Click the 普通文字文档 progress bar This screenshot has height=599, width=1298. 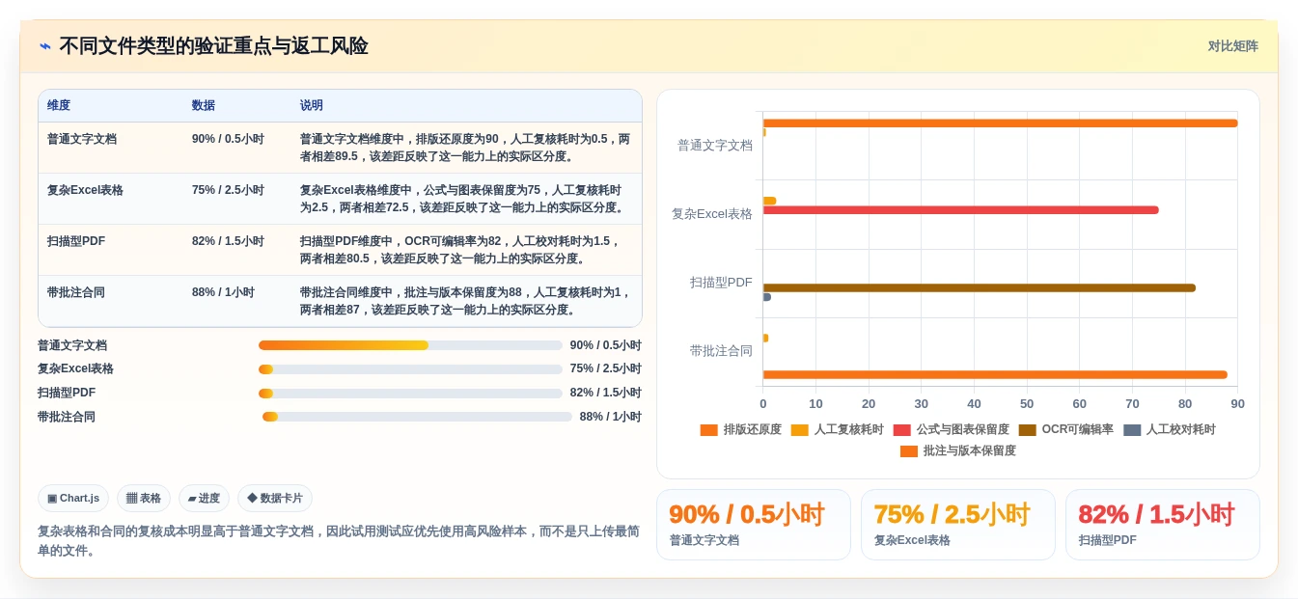pos(410,345)
